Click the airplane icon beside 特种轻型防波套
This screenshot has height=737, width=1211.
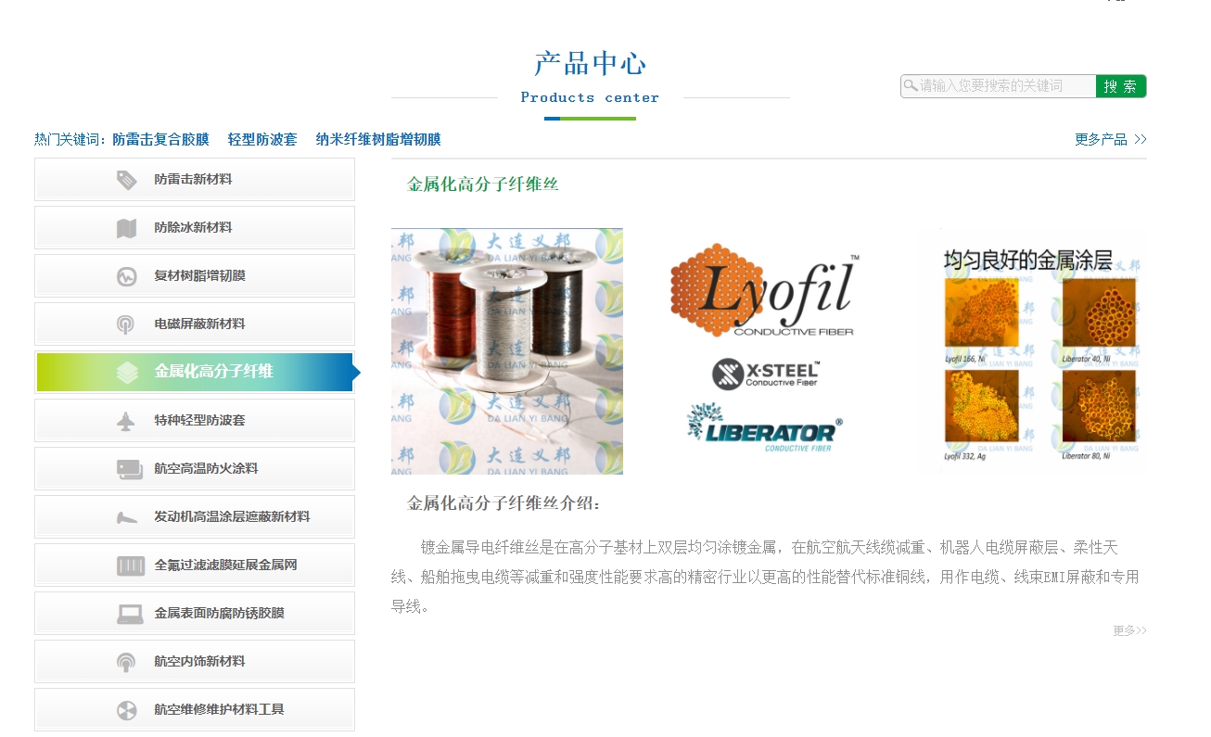(x=126, y=421)
